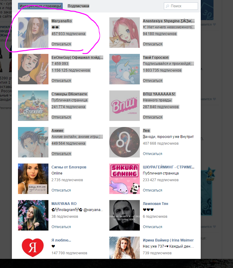Open the EeOneGuy cartoon avatar
Image resolution: width=233 pixels, height=268 pixels.
pos(33,69)
